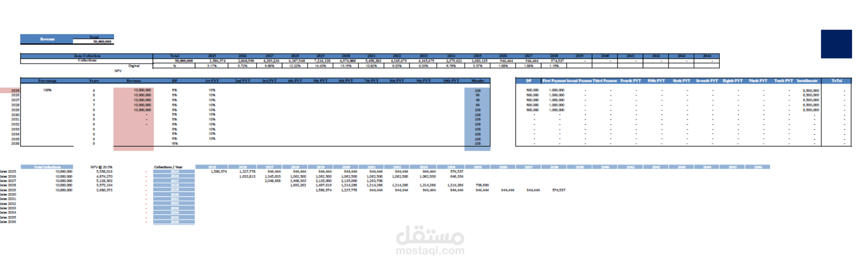This screenshot has height=262, width=861.
Task: Click the 738,690 schedule cell
Action: pyautogui.click(x=482, y=185)
